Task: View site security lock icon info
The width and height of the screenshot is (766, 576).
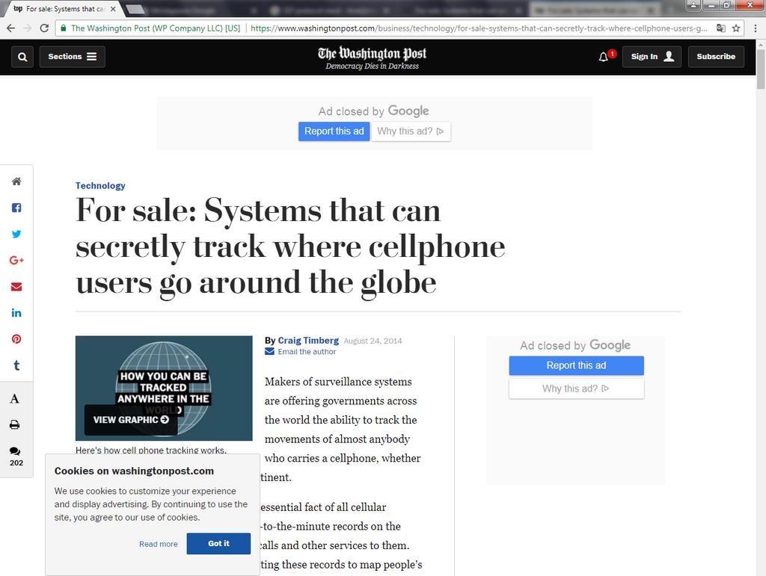Action: (64, 28)
